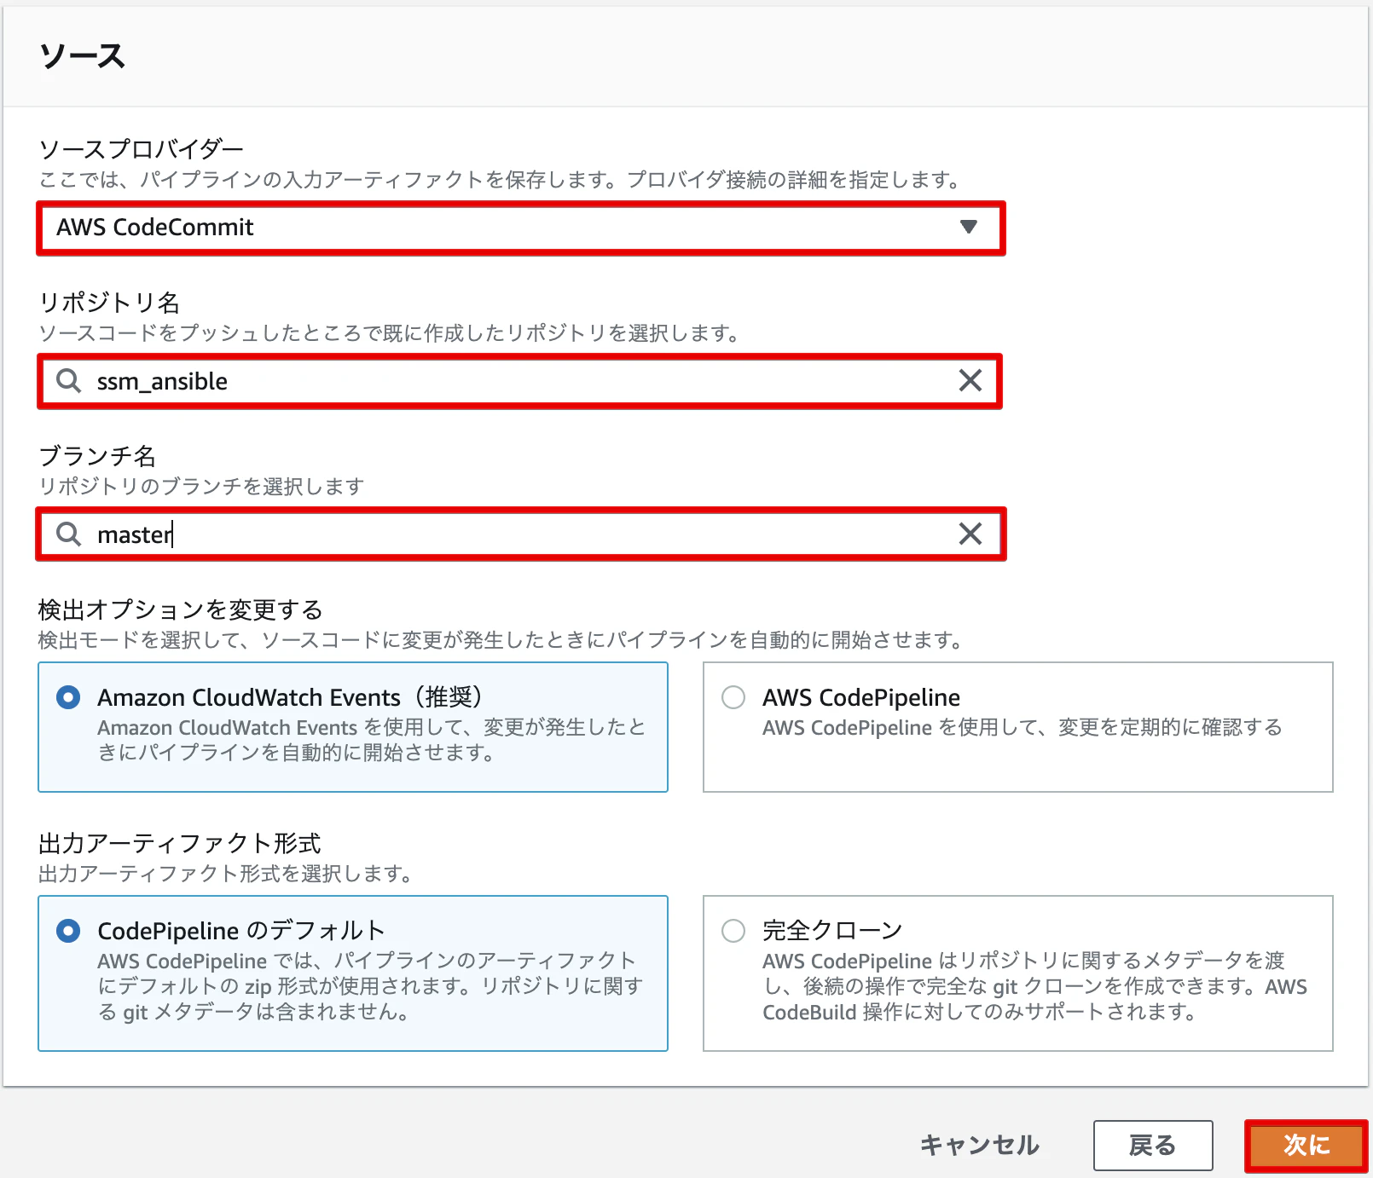Select Amazon CloudWatch Events radio option

click(68, 697)
